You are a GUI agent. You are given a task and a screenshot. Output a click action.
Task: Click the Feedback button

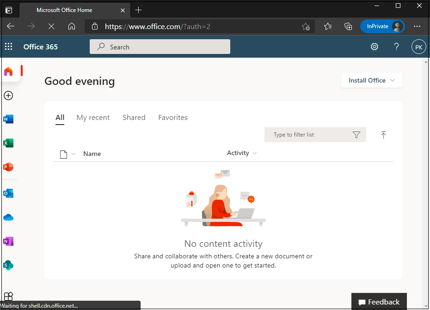coord(379,302)
